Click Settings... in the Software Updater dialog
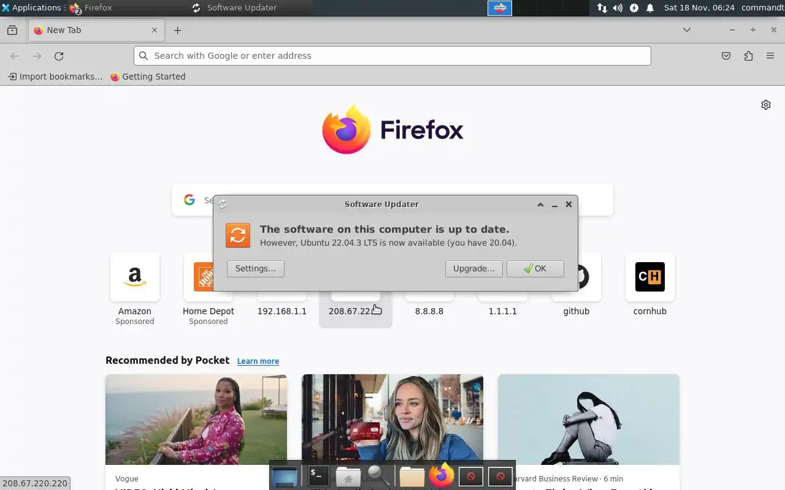 click(256, 268)
